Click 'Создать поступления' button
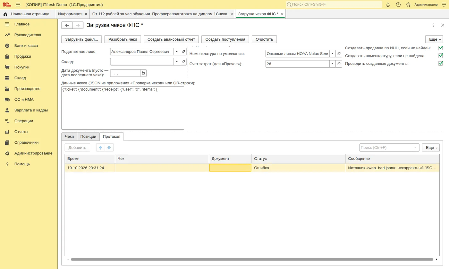This screenshot has height=269, width=449. pos(225,39)
